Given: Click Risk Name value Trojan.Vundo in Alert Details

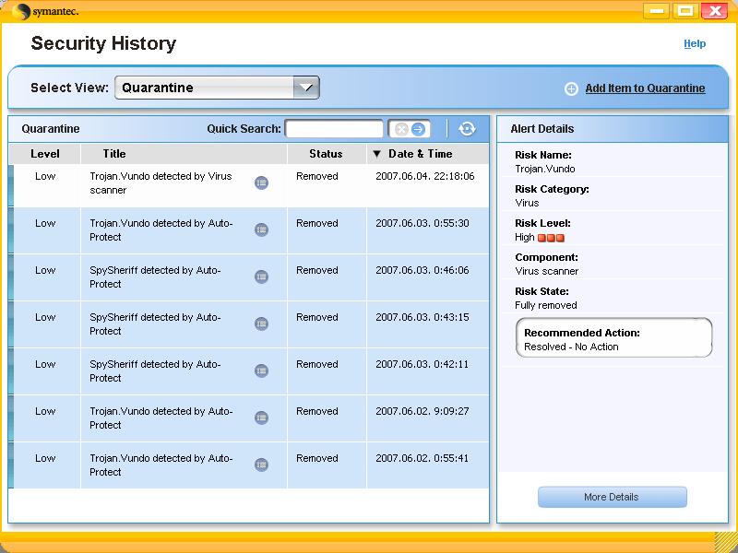Looking at the screenshot, I should click(545, 169).
